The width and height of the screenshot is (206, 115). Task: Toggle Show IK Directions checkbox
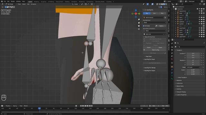pos(144,37)
